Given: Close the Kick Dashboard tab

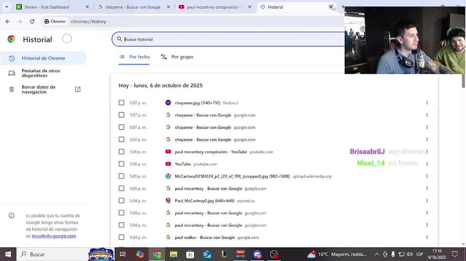Looking at the screenshot, I should point(87,7).
